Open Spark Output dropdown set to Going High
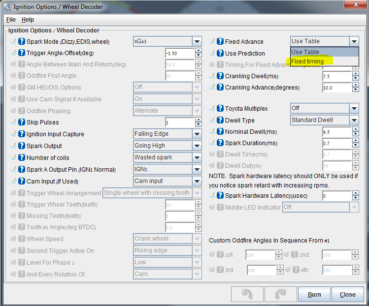 tap(168, 146)
